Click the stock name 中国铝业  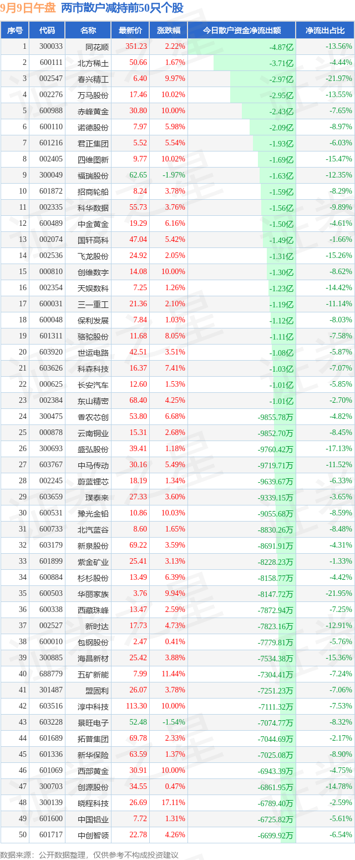pos(93,818)
